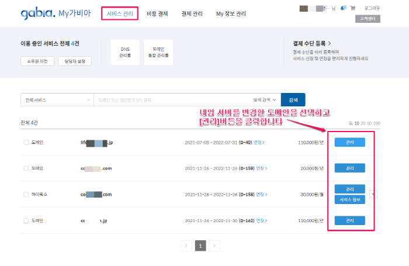Click 서비스 정보 for 하이웍스 row

point(350,199)
